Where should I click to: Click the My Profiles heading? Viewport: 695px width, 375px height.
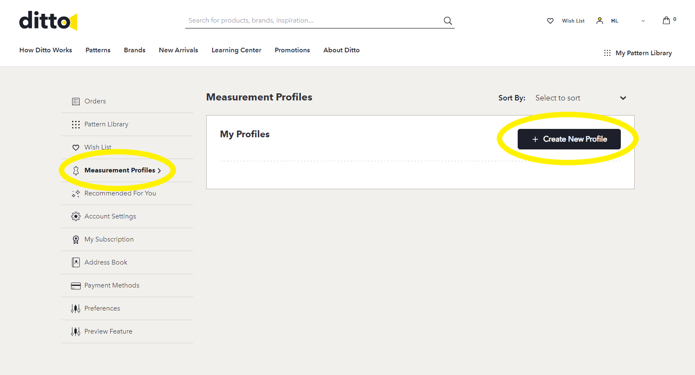tap(245, 134)
